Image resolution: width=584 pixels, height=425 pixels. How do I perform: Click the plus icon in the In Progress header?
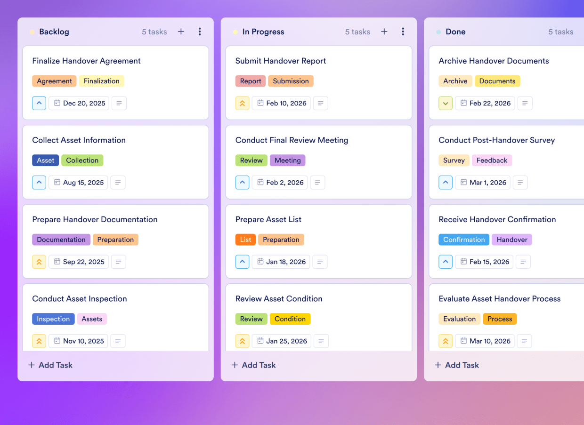(384, 32)
